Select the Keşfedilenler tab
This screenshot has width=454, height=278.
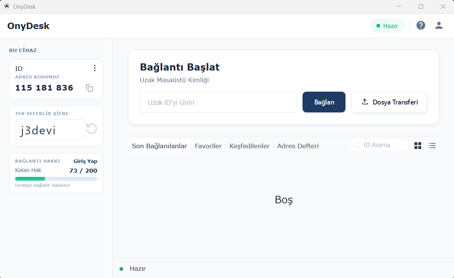pyautogui.click(x=249, y=146)
